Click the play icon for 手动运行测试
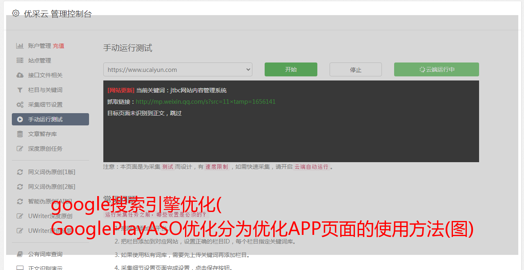524x270 pixels. point(20,119)
